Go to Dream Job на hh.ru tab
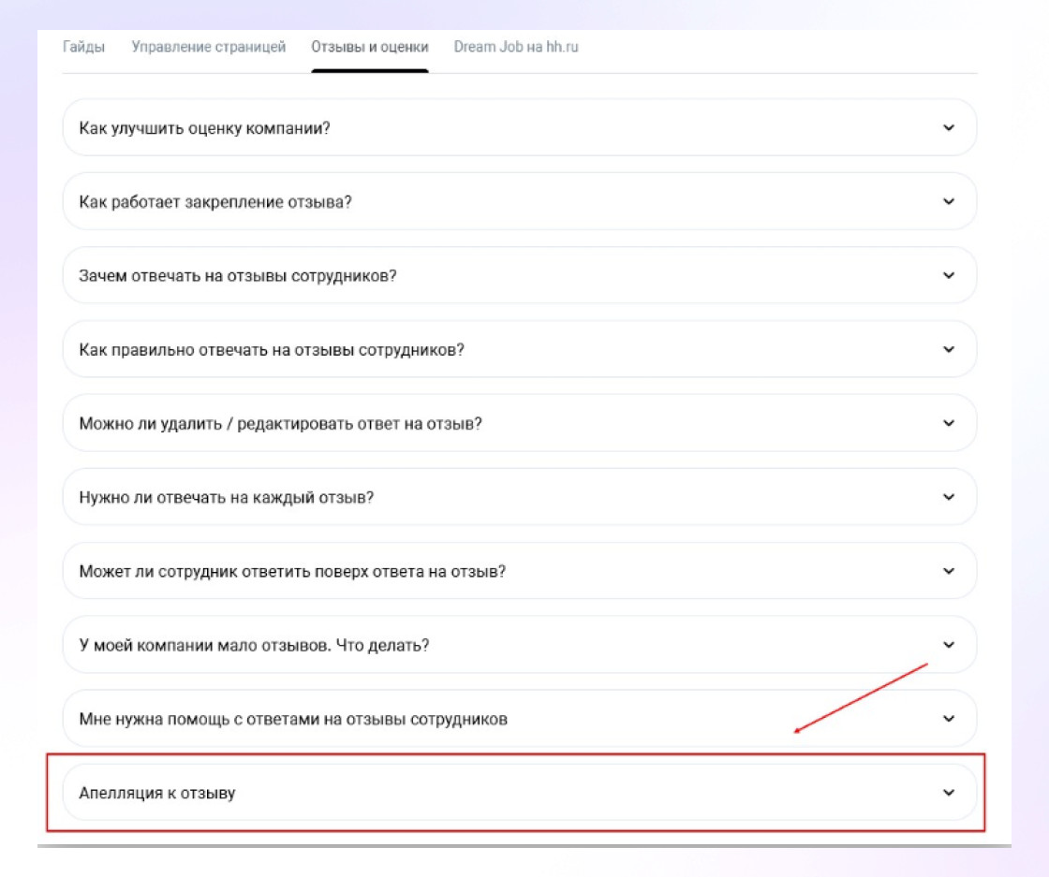 (516, 47)
